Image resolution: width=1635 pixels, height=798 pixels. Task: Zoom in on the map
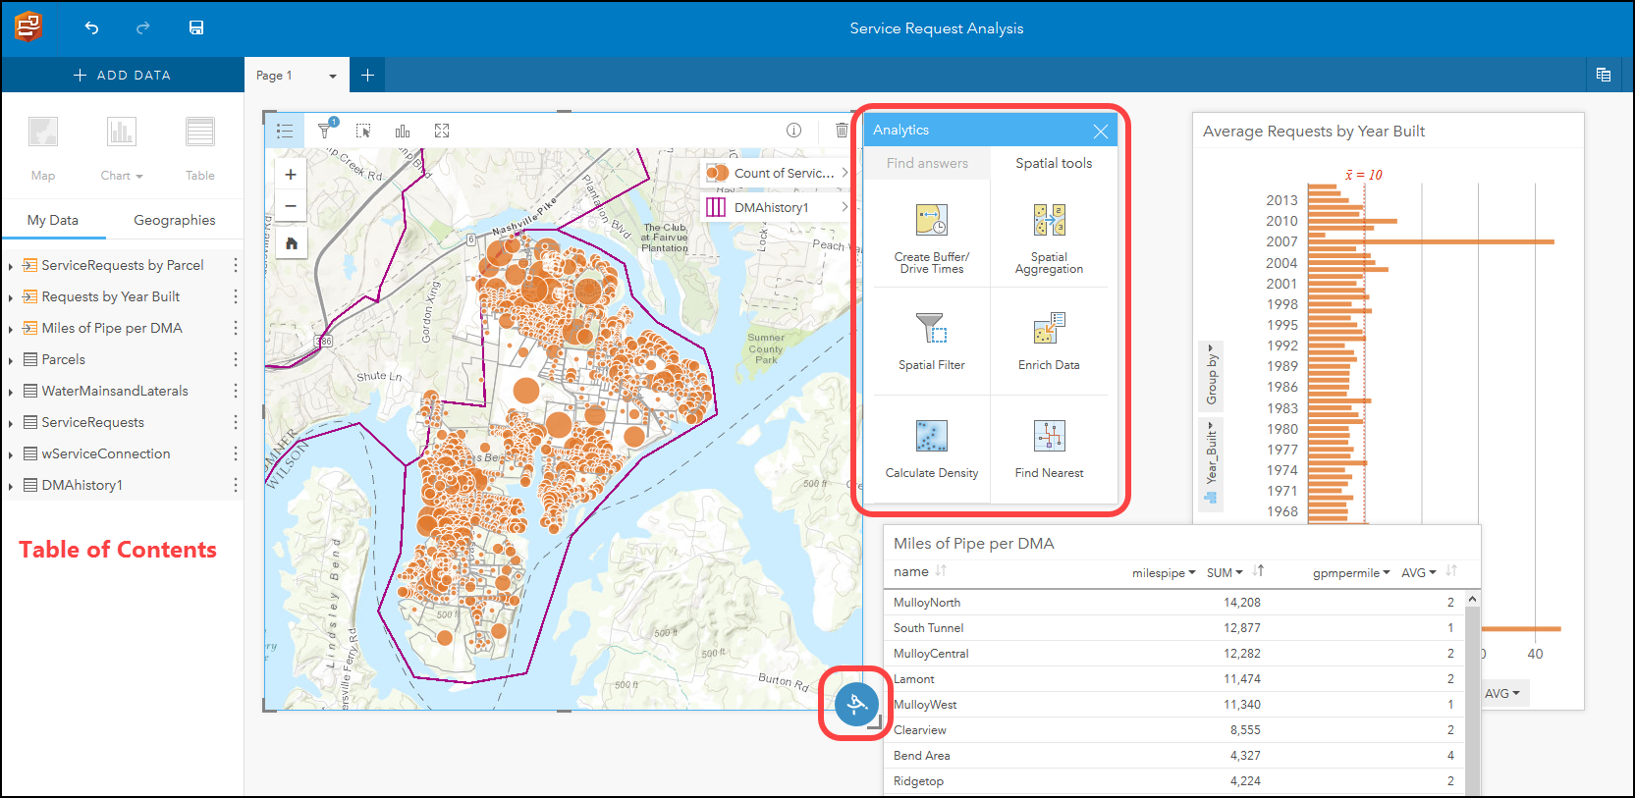coord(291,175)
